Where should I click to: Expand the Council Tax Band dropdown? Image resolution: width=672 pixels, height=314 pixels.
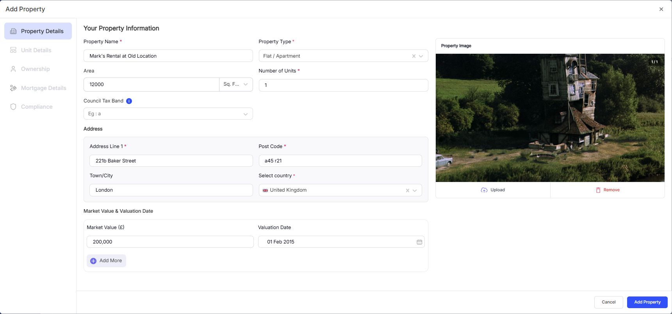point(245,114)
